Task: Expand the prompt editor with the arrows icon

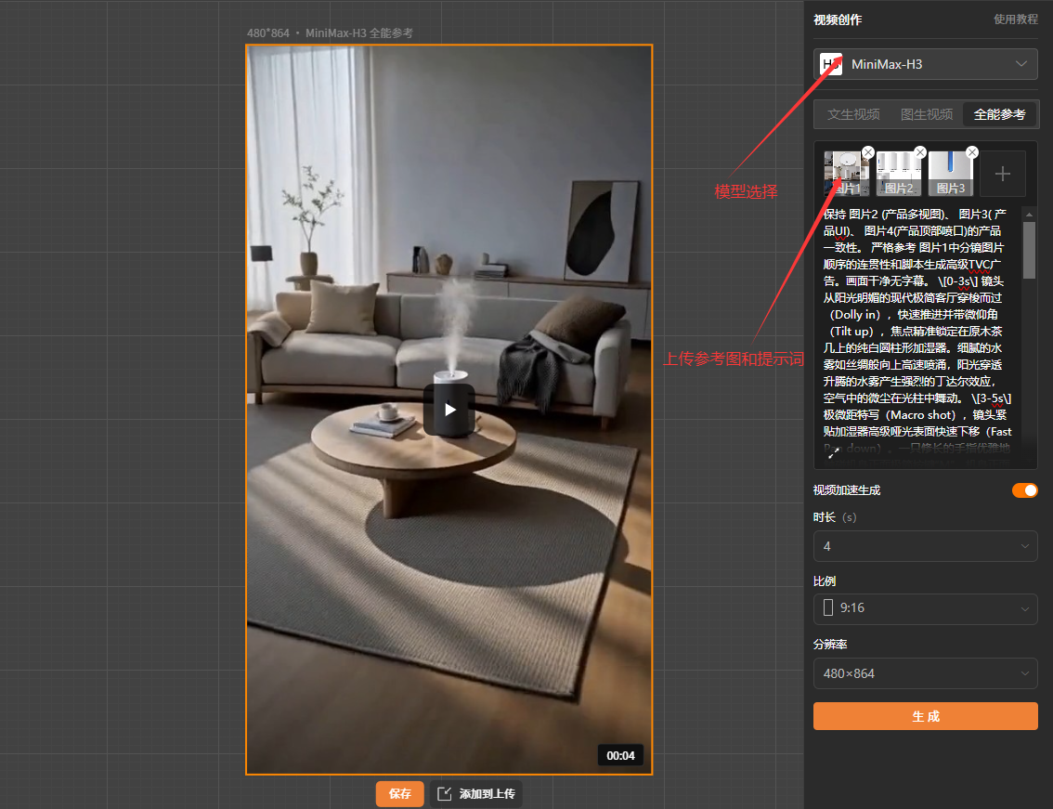Action: 833,453
